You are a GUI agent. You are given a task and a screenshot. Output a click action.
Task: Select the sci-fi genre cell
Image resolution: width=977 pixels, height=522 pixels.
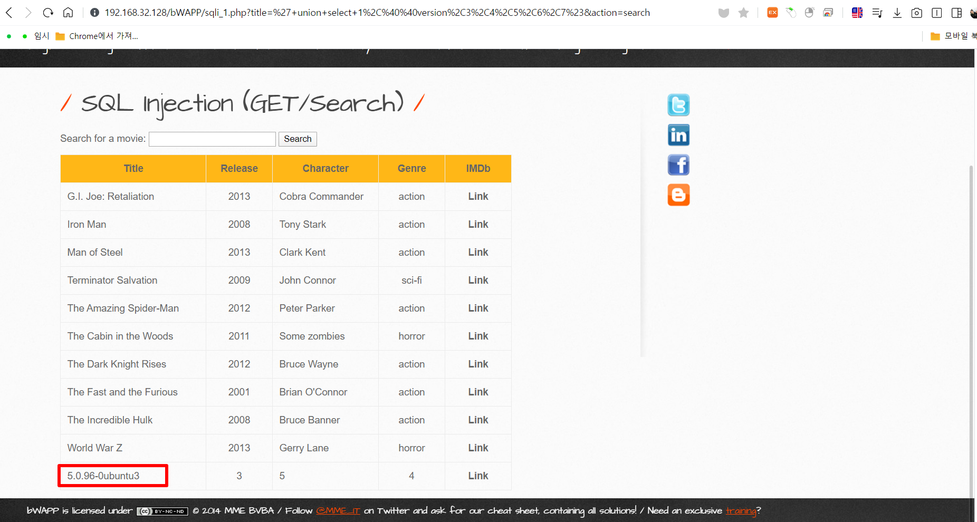coord(411,280)
